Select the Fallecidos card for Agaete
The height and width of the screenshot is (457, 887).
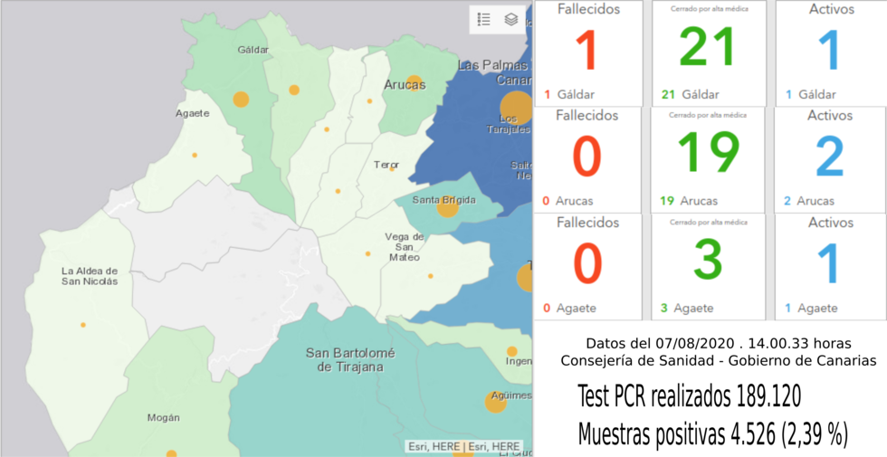point(587,267)
